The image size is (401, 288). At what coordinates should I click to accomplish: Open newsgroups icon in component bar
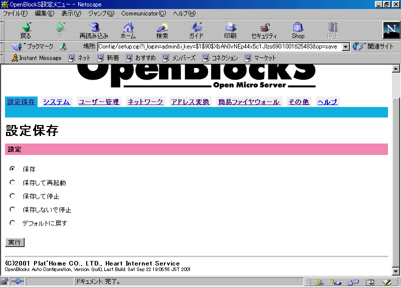[353, 282]
